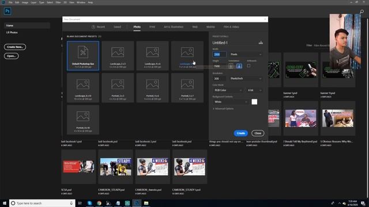Enable the Artboards checkbox
The height and width of the screenshot is (207, 369).
click(x=248, y=66)
